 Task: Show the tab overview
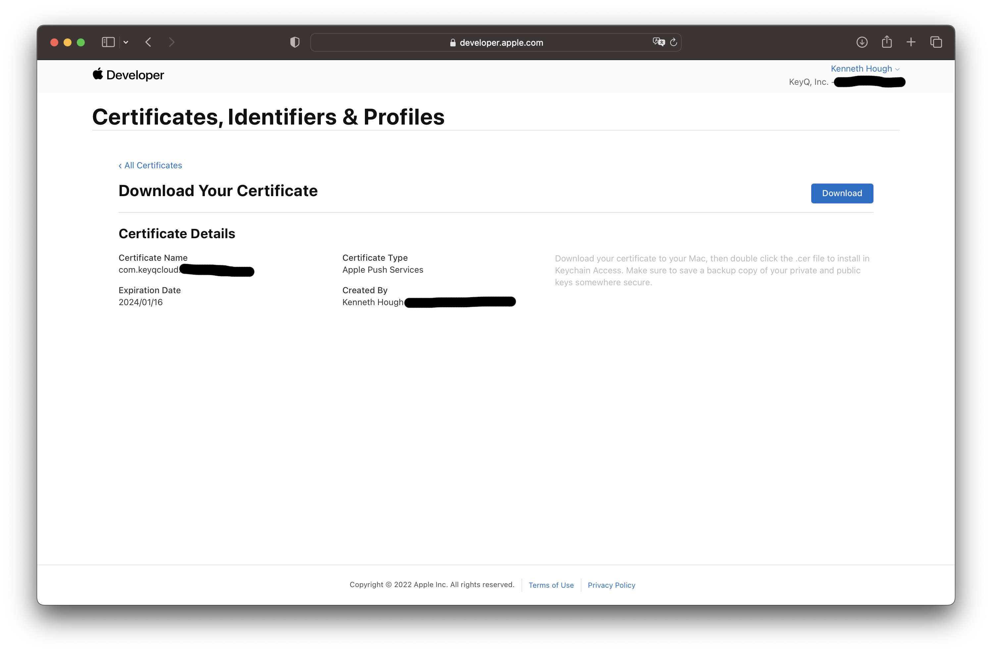(x=936, y=42)
